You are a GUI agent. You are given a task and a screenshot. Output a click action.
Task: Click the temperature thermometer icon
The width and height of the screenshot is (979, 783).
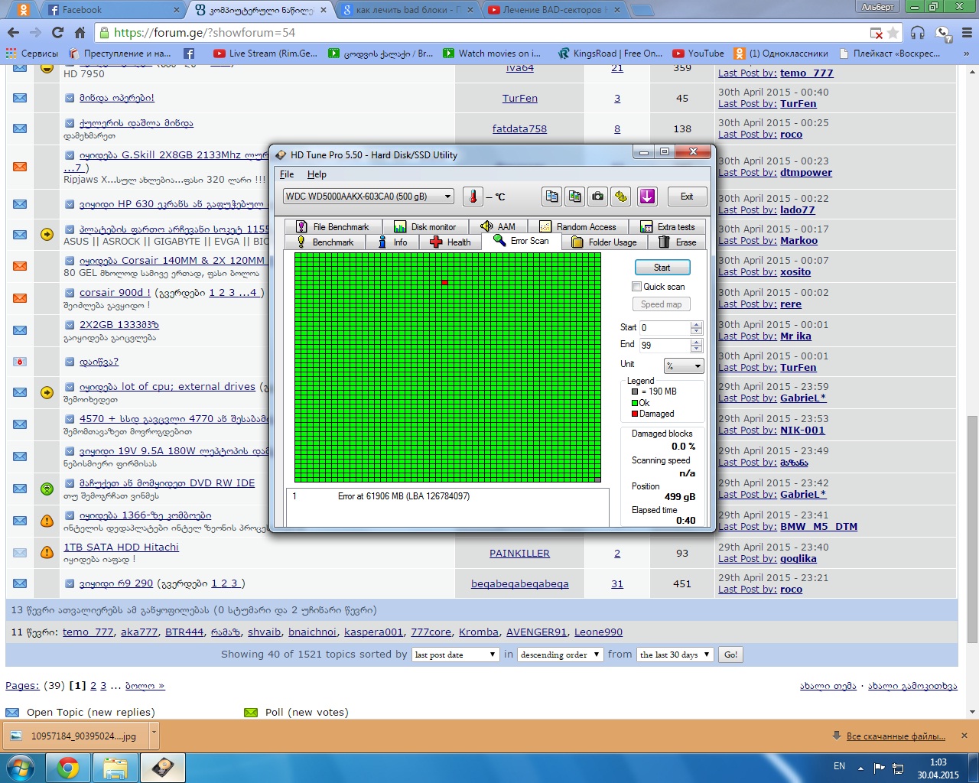tap(473, 197)
